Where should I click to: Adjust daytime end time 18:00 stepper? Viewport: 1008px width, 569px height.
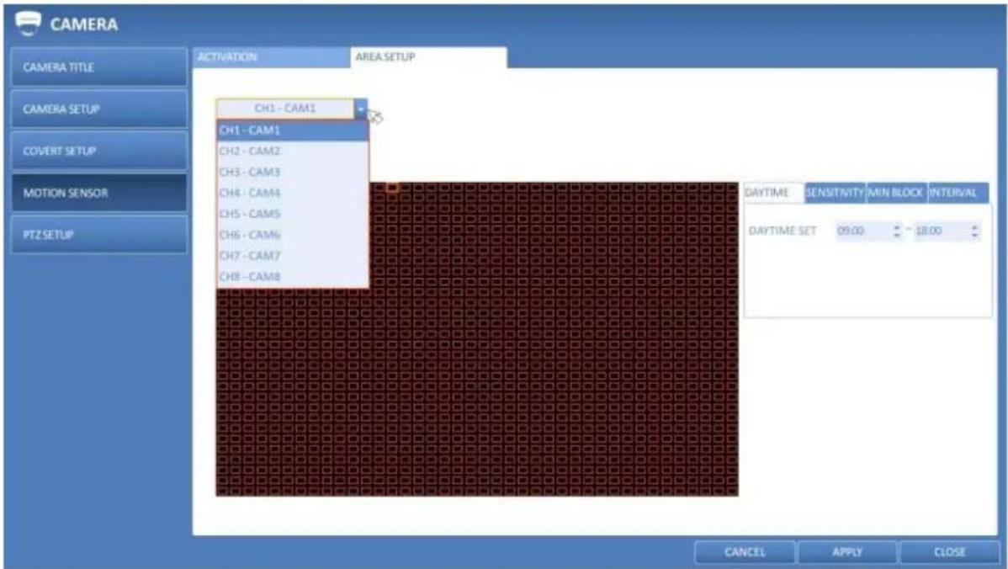click(975, 231)
